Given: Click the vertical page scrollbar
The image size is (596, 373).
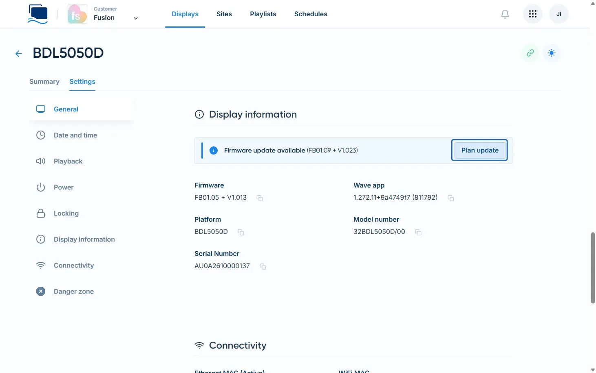Looking at the screenshot, I should (593, 268).
